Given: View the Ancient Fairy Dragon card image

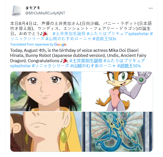Looking at the screenshot, I should tap(117, 132).
